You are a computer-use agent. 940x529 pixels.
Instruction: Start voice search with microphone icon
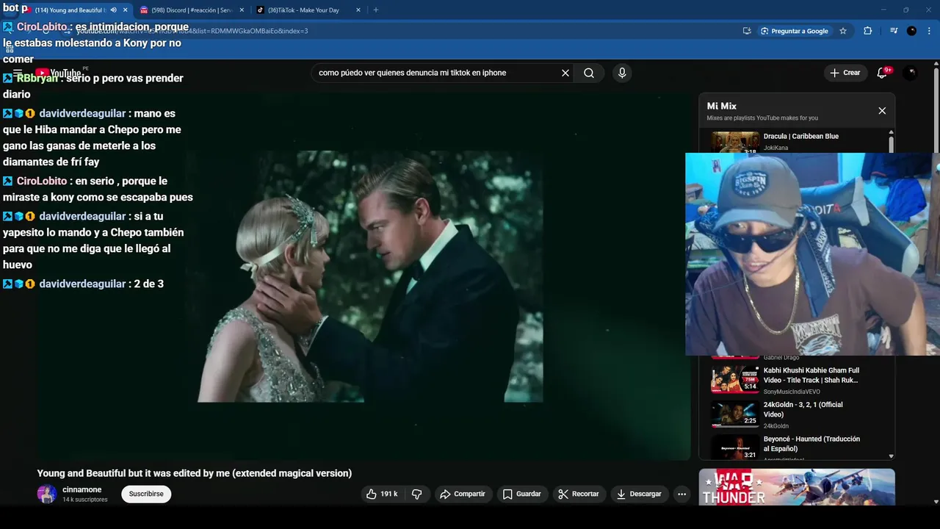[x=622, y=73]
